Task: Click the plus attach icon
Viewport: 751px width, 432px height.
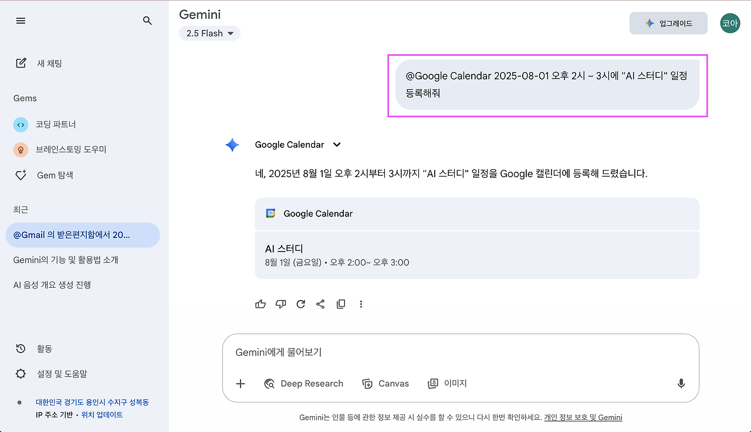Action: click(x=240, y=383)
